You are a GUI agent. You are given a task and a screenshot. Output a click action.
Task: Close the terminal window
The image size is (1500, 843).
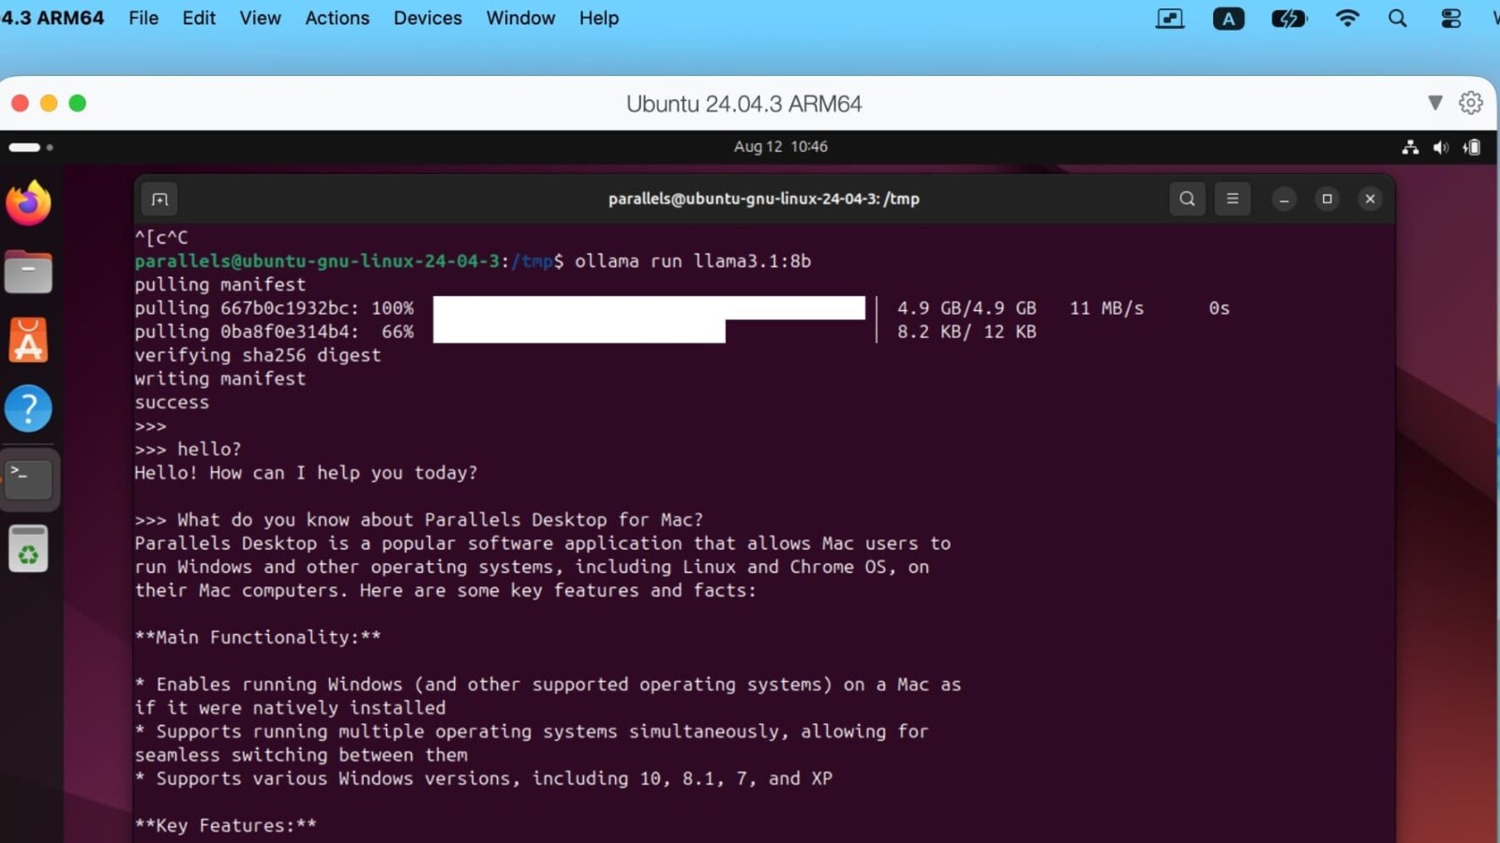[1370, 199]
